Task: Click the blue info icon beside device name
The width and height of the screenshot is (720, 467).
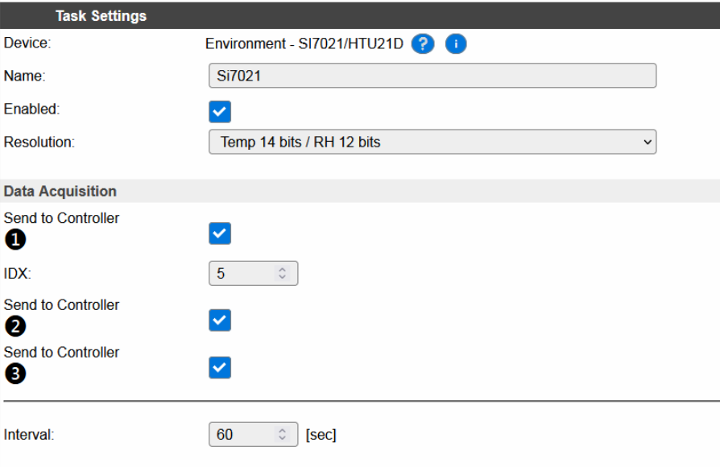Action: [x=456, y=43]
